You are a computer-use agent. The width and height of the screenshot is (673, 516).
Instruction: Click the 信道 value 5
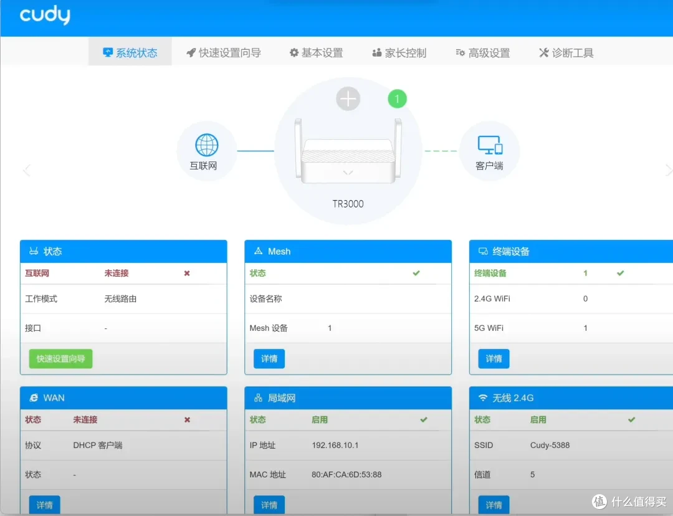[x=532, y=474]
